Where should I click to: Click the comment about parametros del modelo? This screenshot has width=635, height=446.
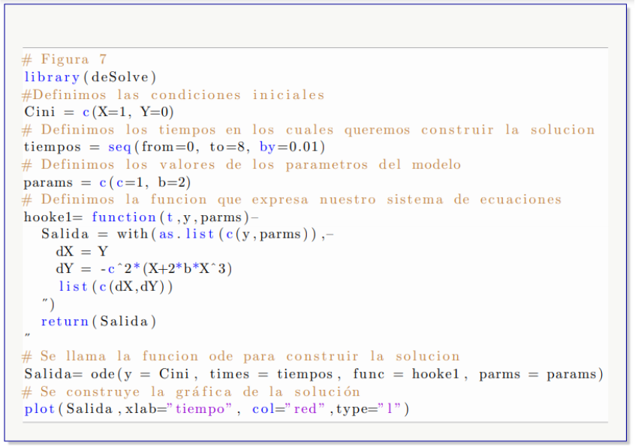click(241, 164)
